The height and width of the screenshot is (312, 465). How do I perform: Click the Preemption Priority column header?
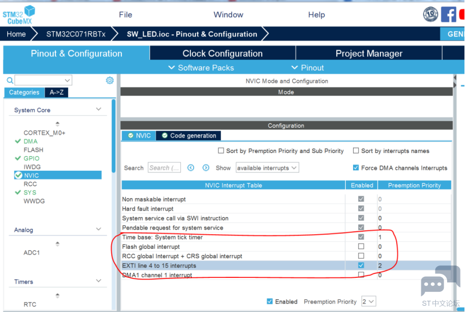[414, 185]
